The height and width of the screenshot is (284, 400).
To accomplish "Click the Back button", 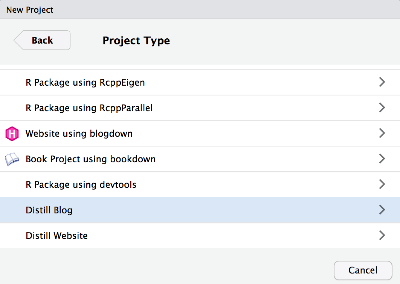I will tap(42, 40).
